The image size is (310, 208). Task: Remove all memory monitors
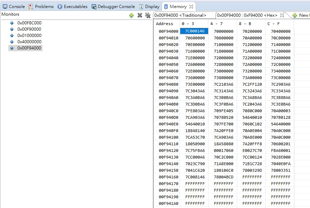tap(148, 15)
